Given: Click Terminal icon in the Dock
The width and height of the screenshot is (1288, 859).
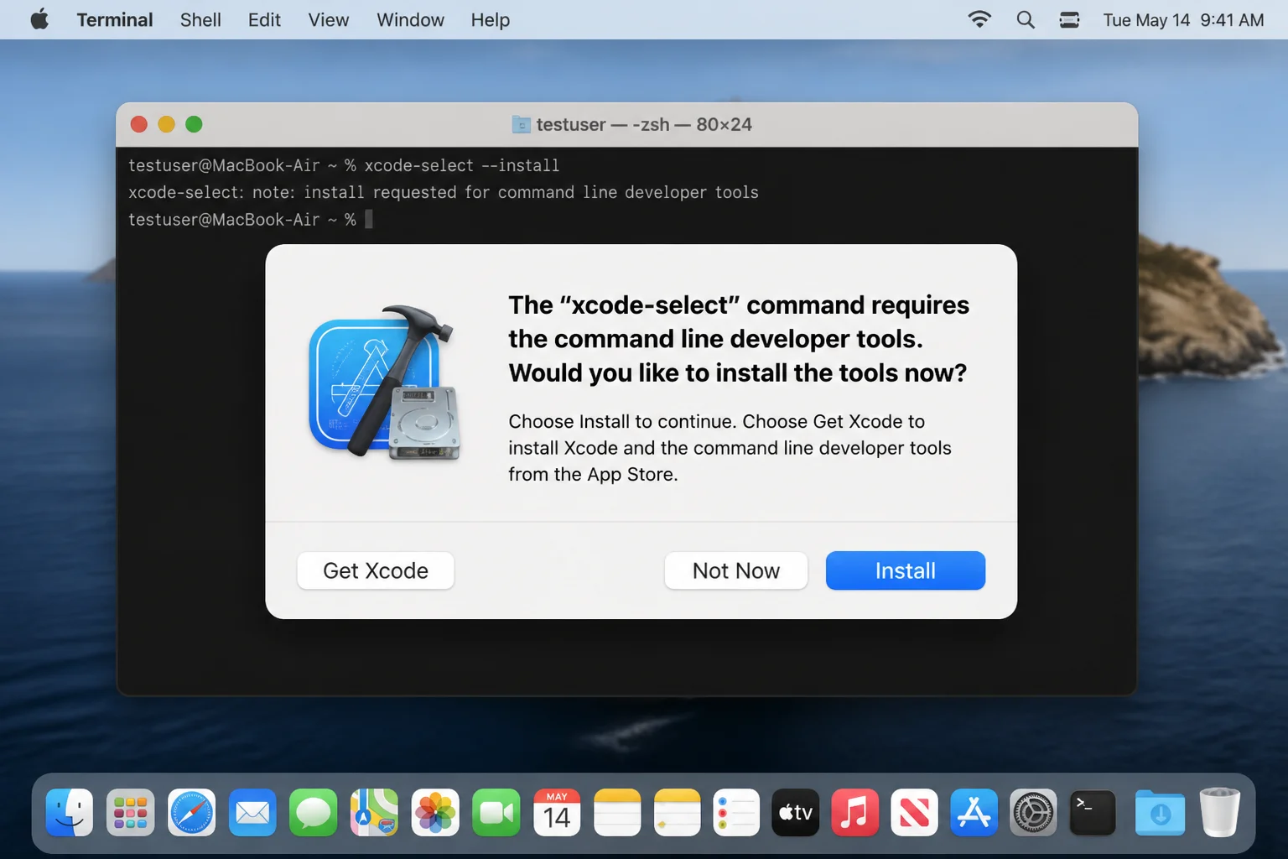Looking at the screenshot, I should 1093,812.
